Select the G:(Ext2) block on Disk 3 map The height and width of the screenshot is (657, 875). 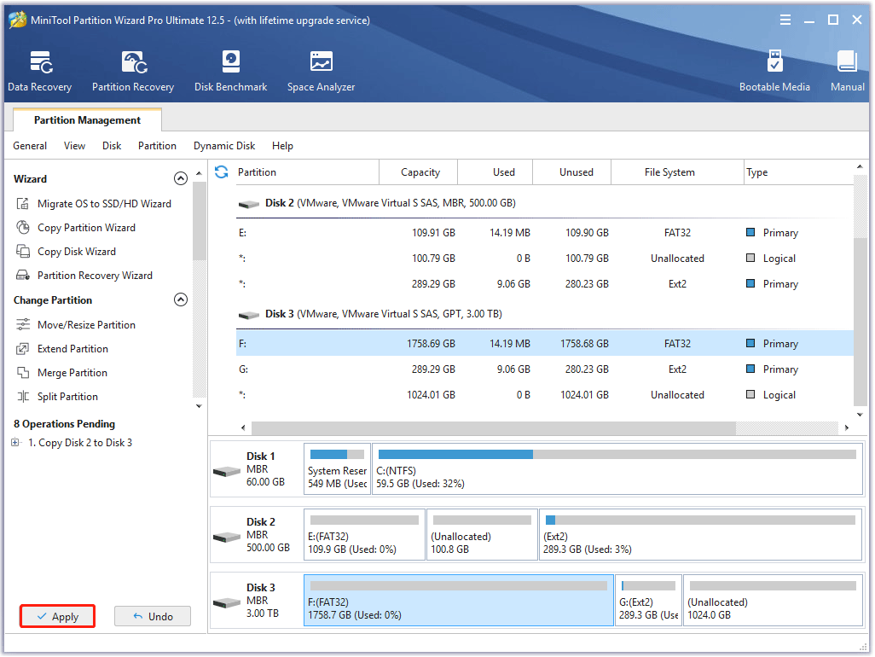pos(648,600)
